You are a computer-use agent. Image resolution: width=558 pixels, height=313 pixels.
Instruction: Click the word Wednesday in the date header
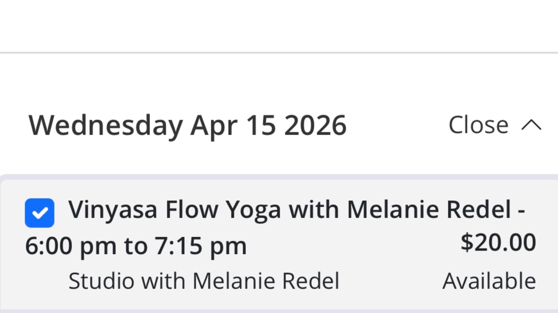(x=106, y=125)
